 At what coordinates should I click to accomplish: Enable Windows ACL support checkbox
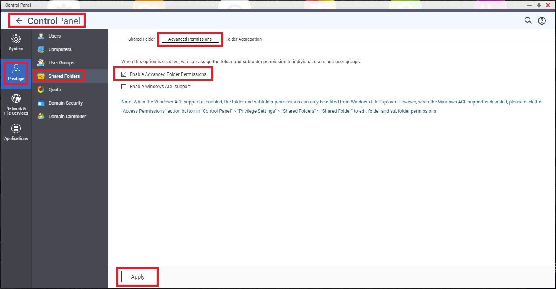124,87
